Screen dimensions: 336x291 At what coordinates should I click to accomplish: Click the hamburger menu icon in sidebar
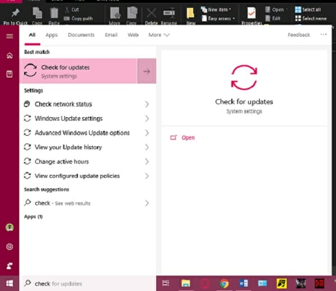[x=10, y=36]
